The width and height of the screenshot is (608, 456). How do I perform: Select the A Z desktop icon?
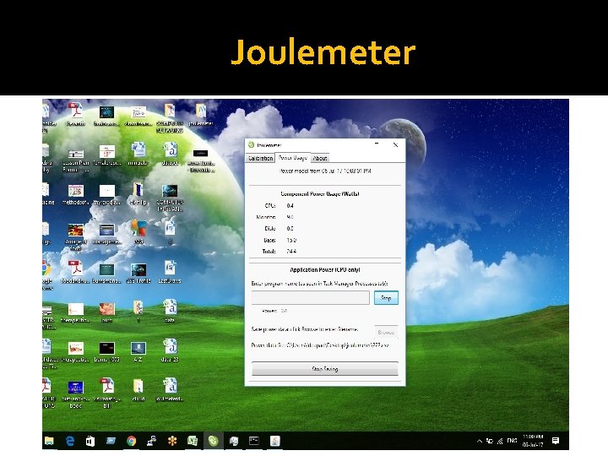click(x=138, y=351)
